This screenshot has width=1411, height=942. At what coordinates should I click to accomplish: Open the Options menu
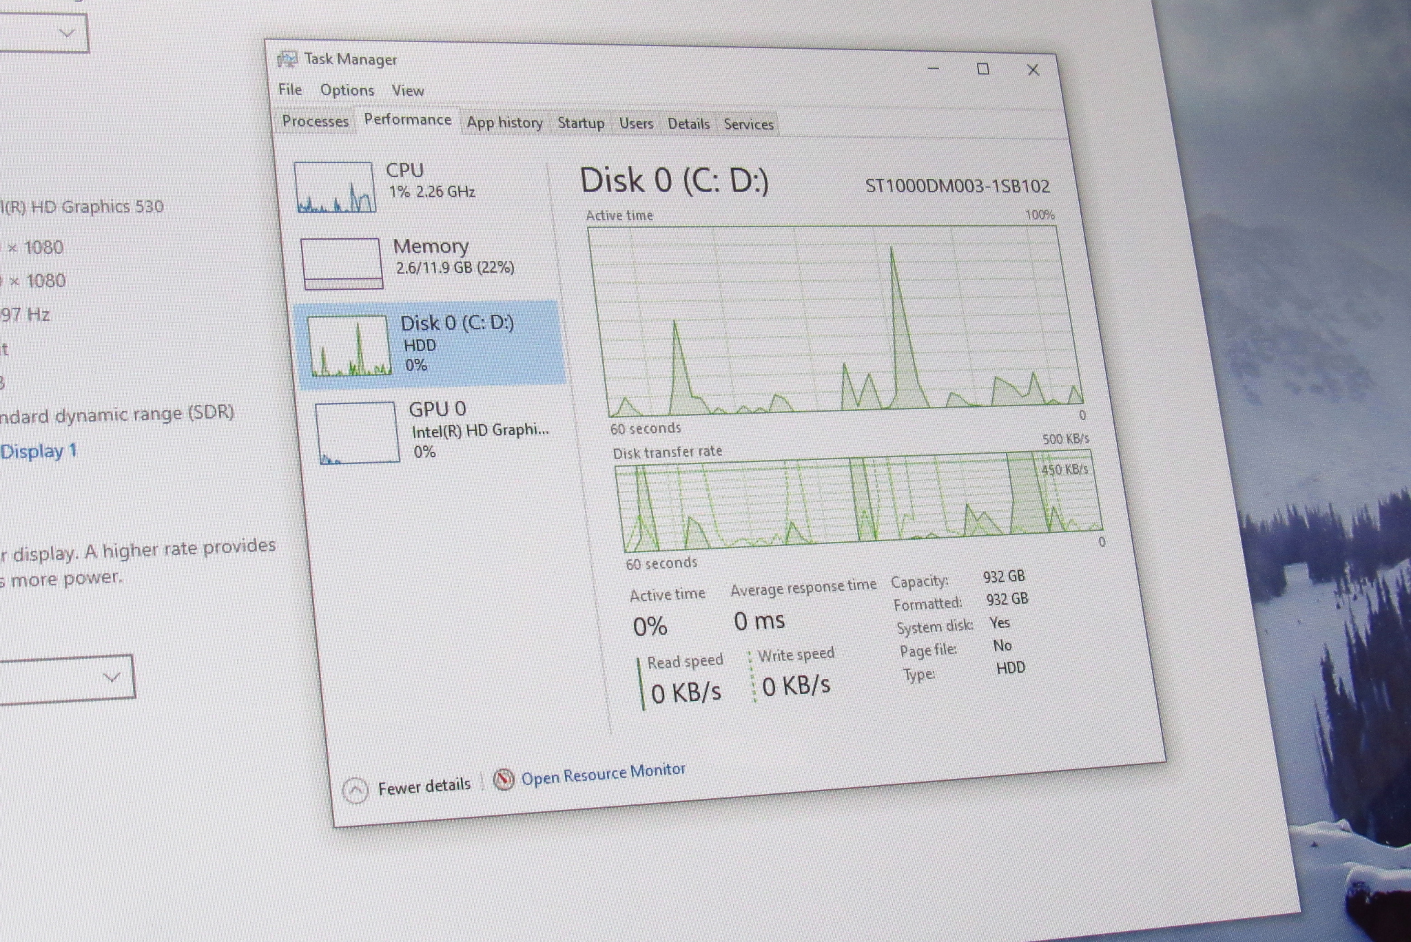347,90
